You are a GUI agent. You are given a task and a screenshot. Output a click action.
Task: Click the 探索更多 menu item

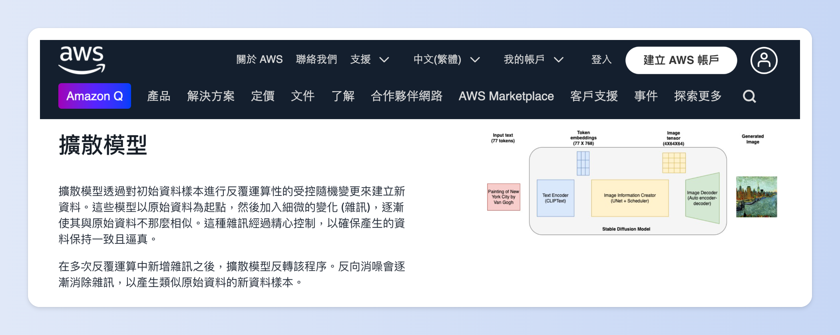click(x=698, y=96)
